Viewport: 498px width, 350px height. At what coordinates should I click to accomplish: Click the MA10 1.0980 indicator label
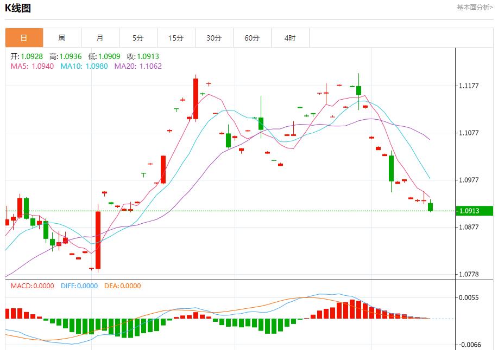pos(84,66)
